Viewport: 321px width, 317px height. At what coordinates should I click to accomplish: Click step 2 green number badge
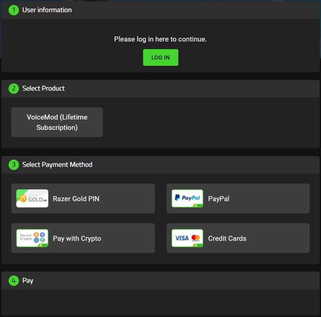(14, 88)
